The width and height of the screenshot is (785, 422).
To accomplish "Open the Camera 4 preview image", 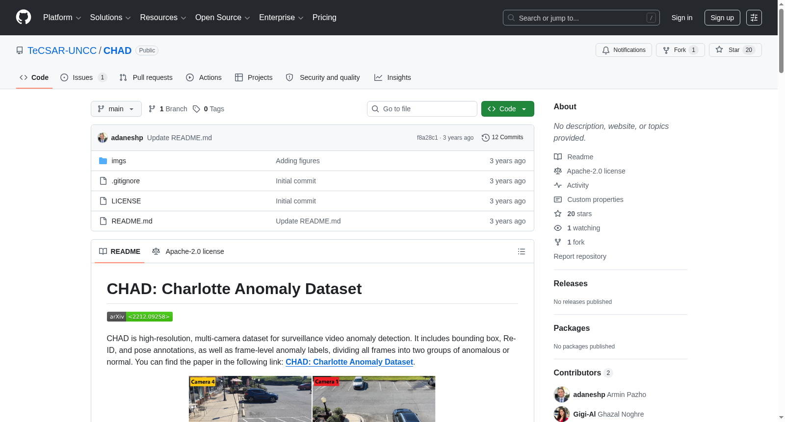I will tap(250, 399).
